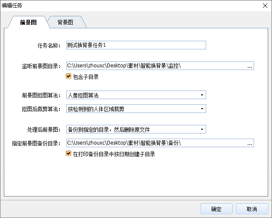
Task: Click the 取消 button
Action: tap(252, 209)
